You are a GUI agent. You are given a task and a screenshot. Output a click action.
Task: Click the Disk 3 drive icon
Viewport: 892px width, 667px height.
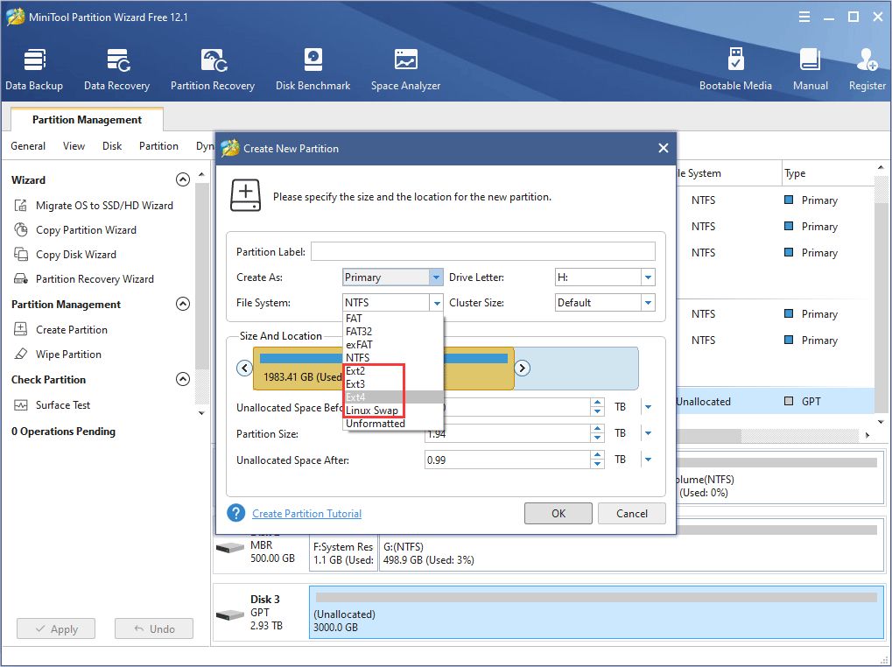pyautogui.click(x=230, y=614)
